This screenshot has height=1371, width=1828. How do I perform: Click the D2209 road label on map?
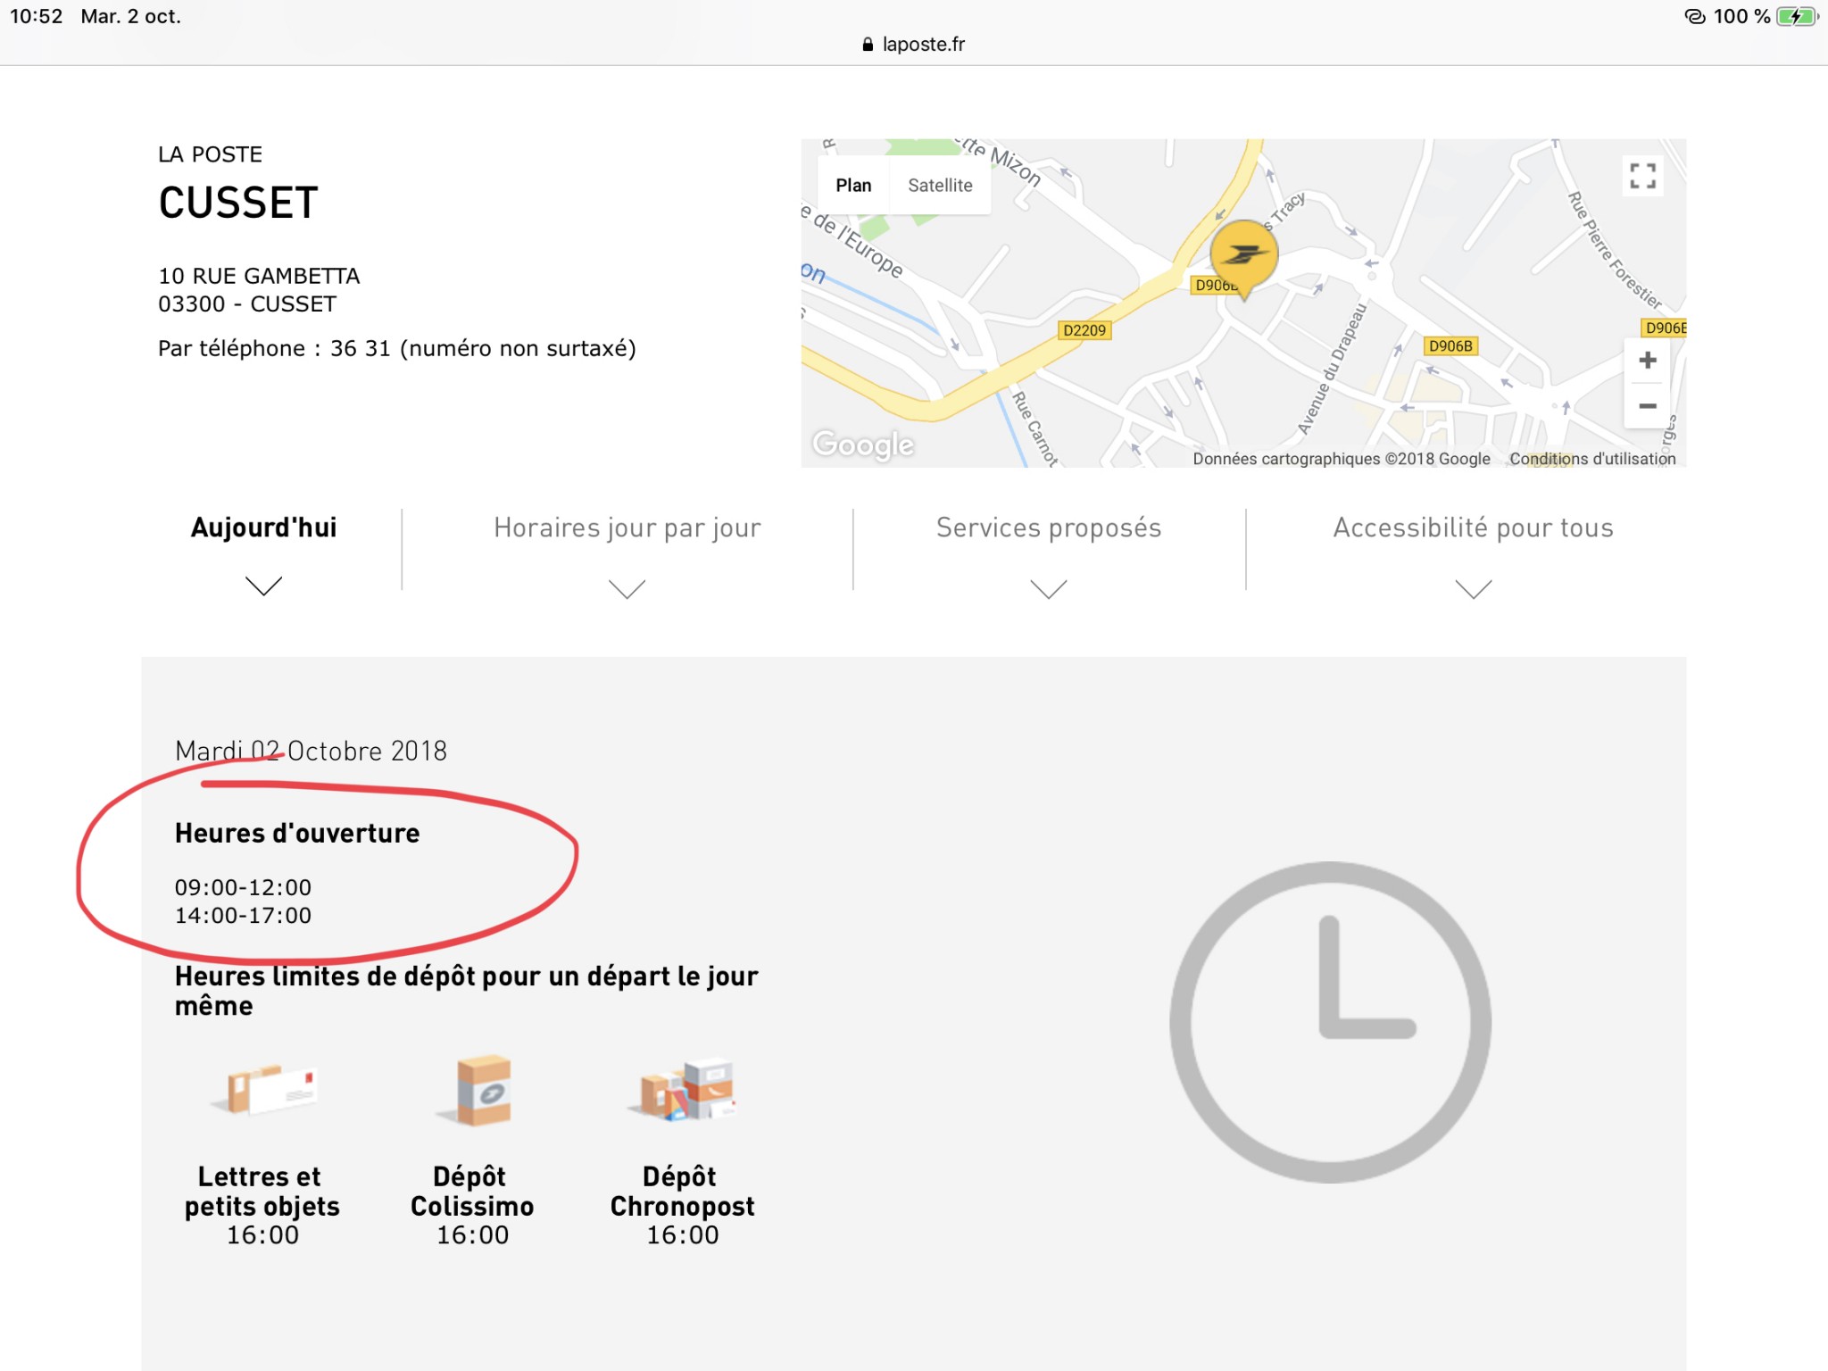point(1084,330)
